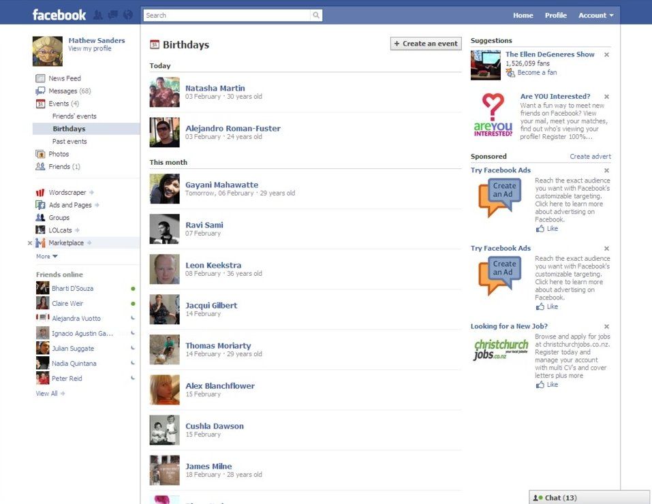Dismiss Are YOU Interested suggestion
This screenshot has width=652, height=504.
click(606, 97)
